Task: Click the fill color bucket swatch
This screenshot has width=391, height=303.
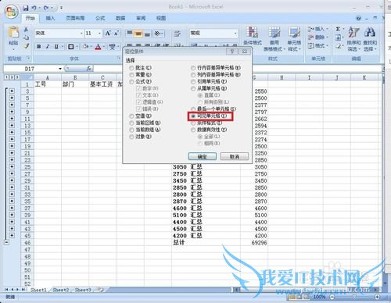Action: point(85,47)
